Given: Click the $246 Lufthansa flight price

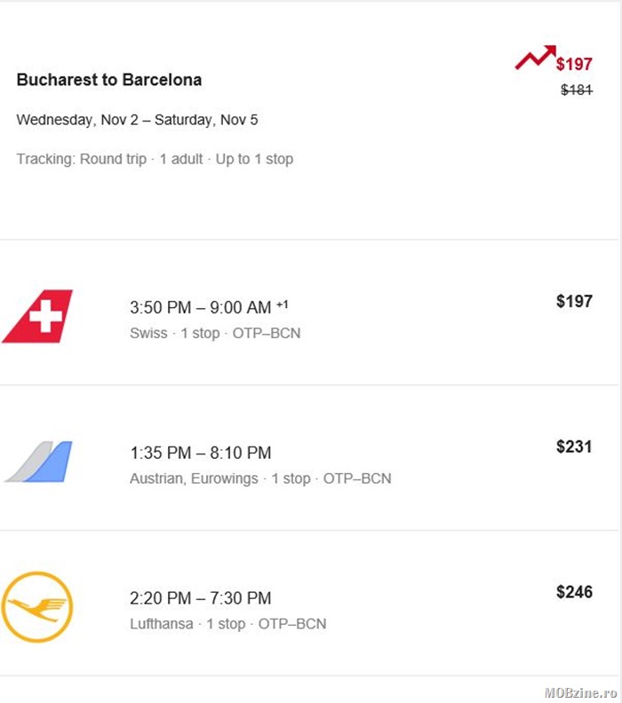Looking at the screenshot, I should (x=574, y=592).
